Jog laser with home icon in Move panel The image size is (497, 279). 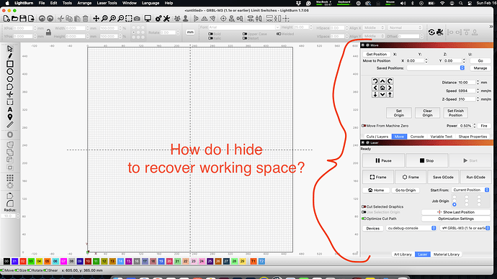[382, 88]
